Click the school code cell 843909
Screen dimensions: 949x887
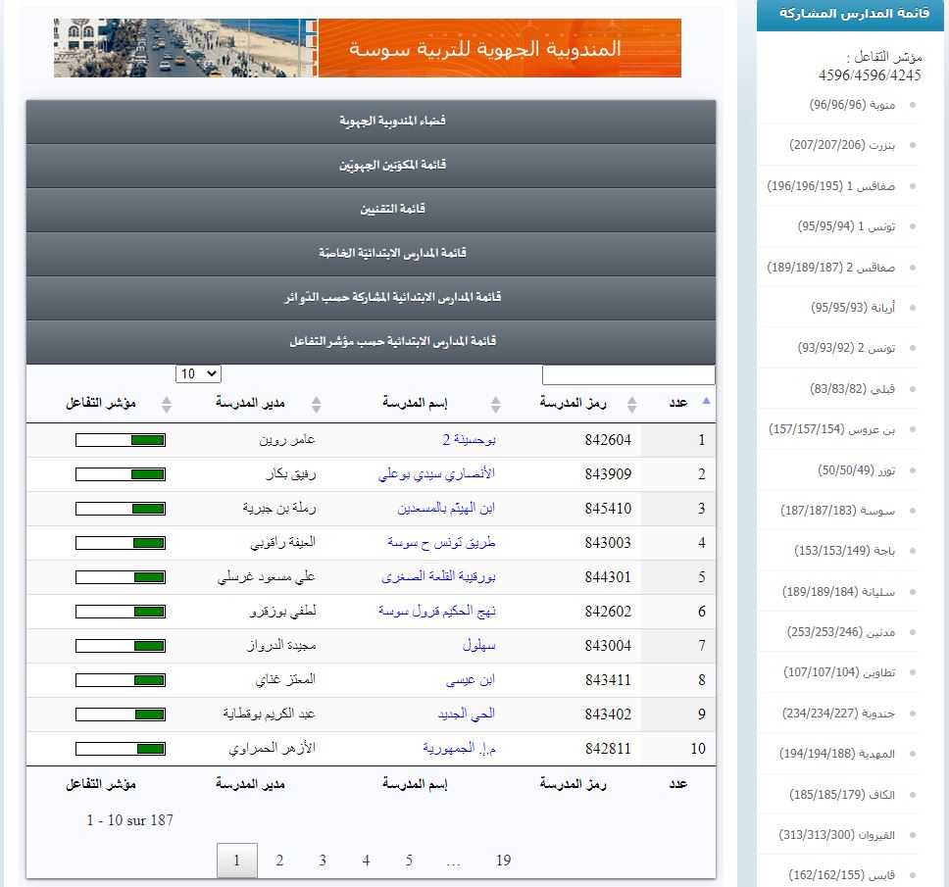[608, 474]
